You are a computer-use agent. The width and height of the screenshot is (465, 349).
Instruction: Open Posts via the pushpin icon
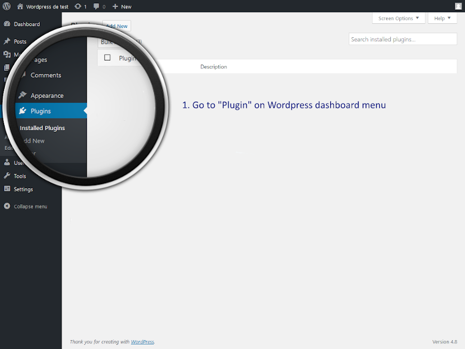coord(7,41)
